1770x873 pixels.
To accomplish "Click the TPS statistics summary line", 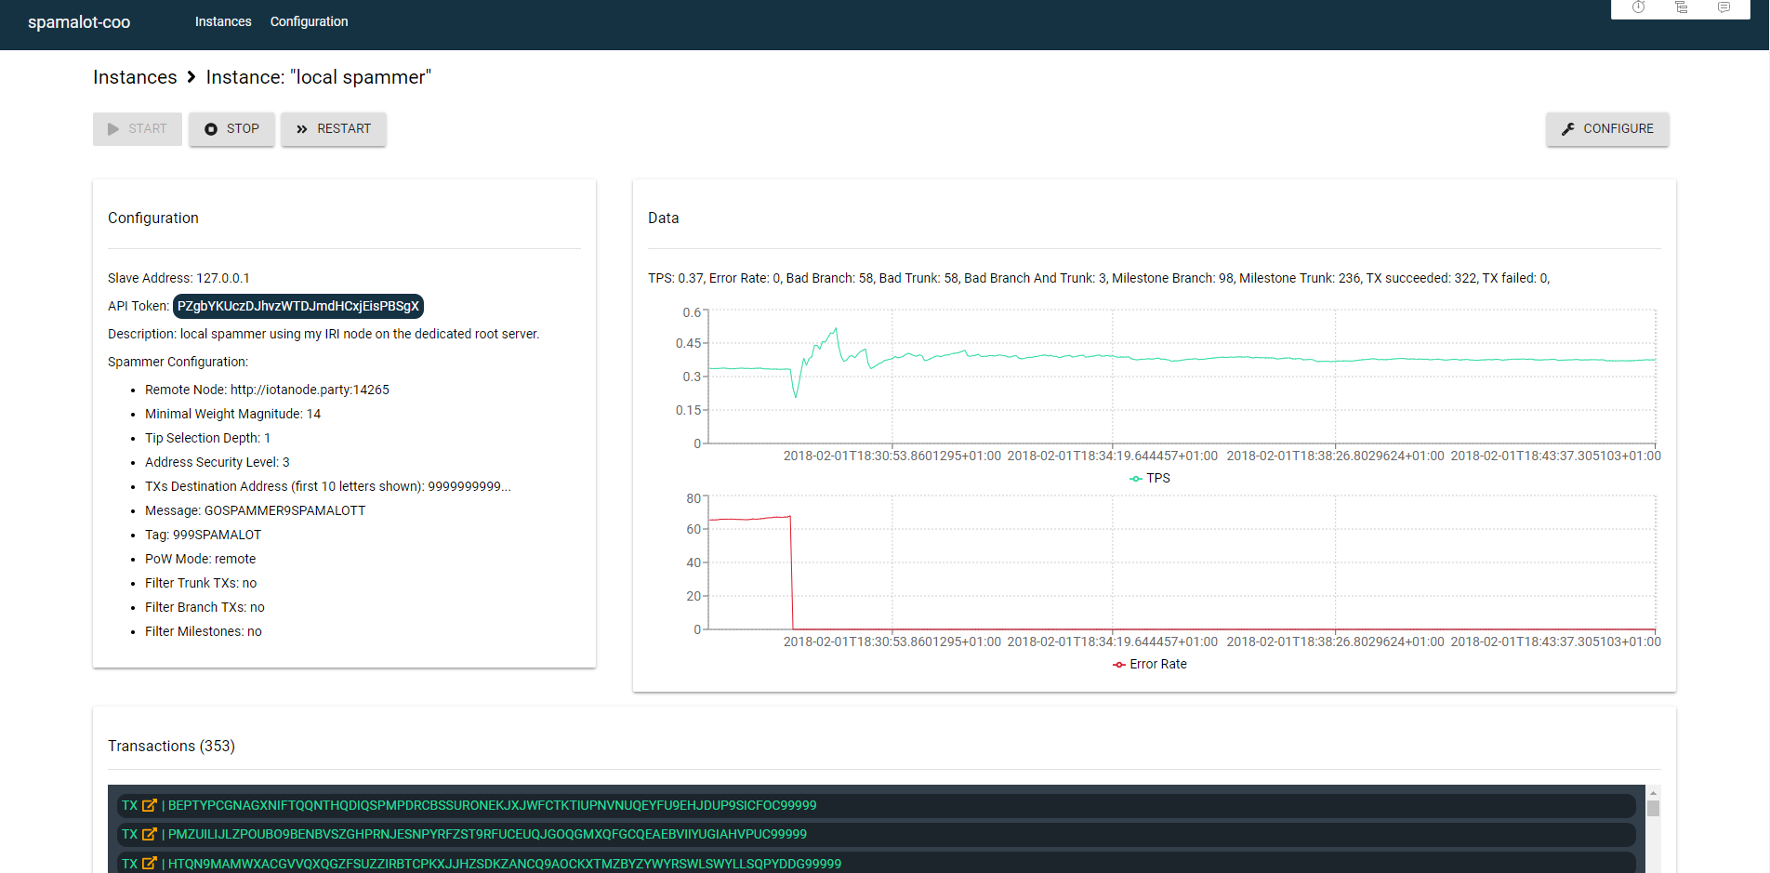I will (1099, 278).
